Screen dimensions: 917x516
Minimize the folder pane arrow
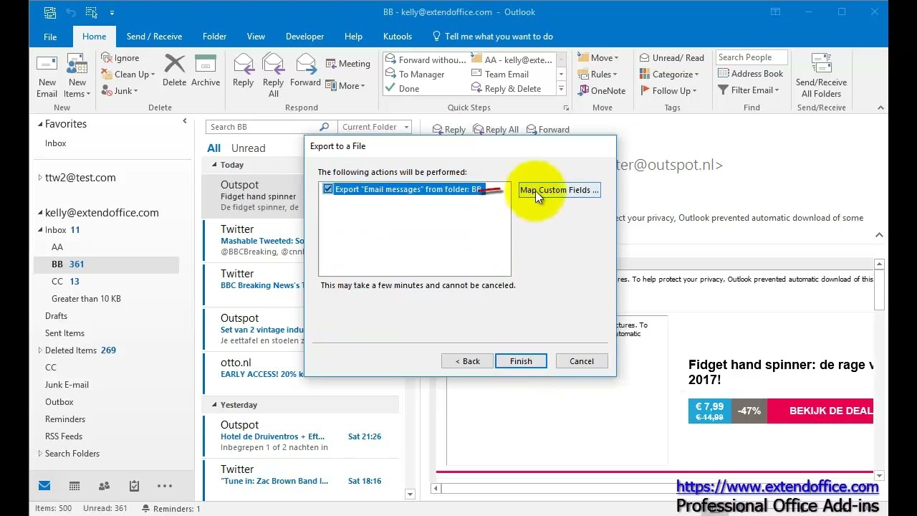click(x=184, y=122)
